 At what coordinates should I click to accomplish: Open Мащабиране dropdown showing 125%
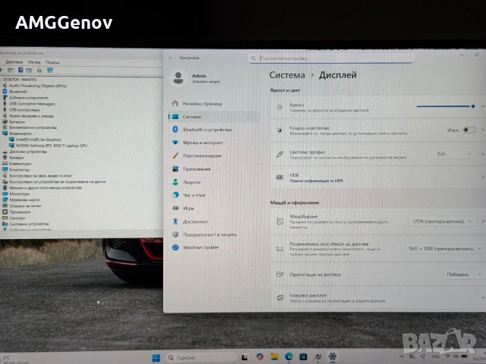coord(442,221)
